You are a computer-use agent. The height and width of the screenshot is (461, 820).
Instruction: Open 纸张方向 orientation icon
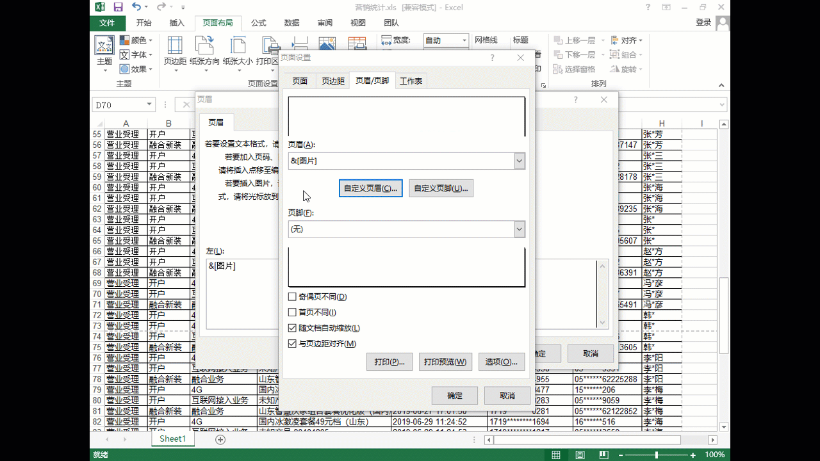(x=204, y=51)
